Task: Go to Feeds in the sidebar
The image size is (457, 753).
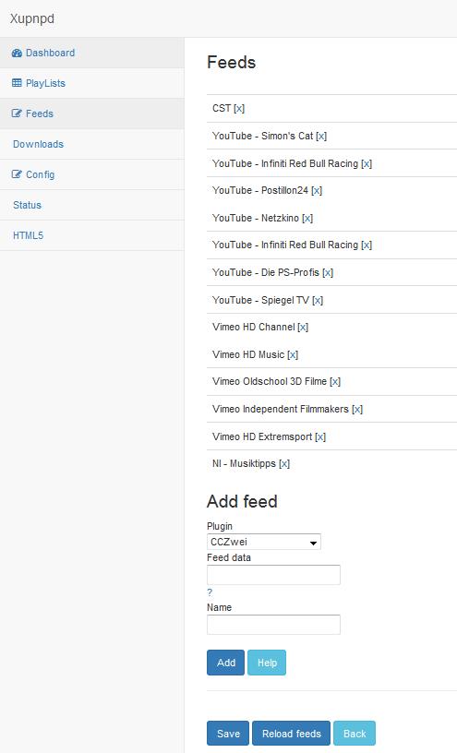Action: pos(91,114)
